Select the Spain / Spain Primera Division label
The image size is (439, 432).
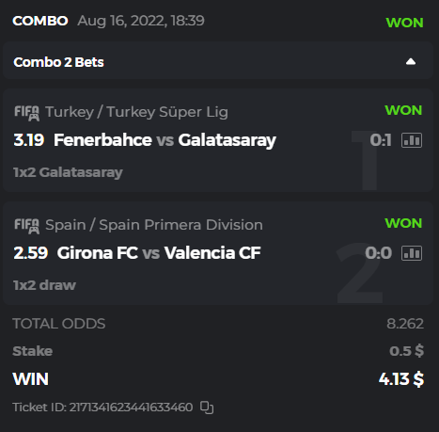(x=154, y=225)
